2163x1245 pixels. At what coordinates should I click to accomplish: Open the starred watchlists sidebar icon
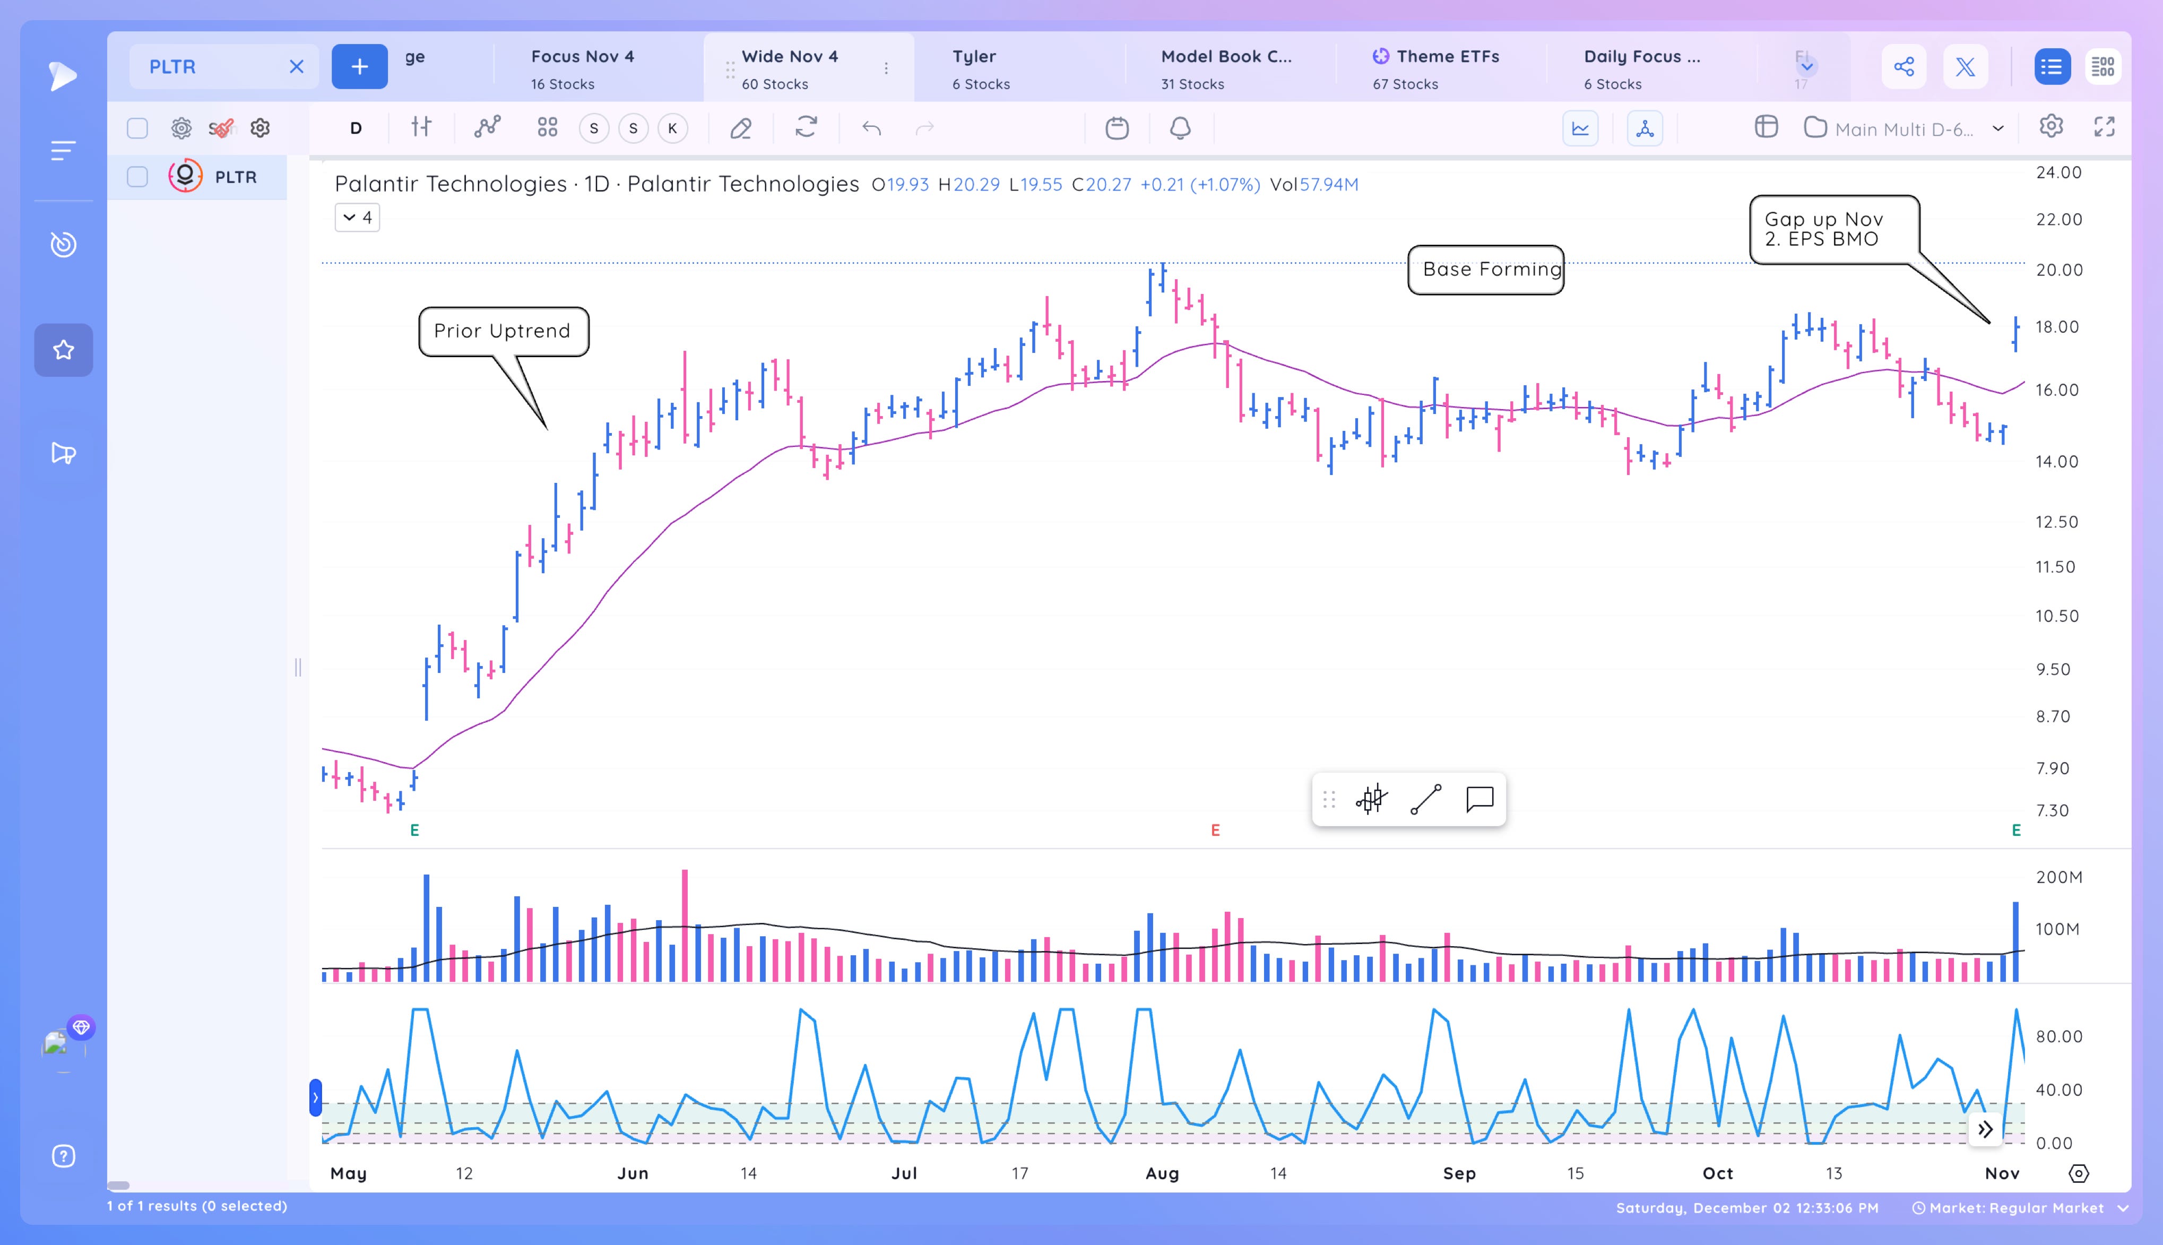click(x=63, y=350)
